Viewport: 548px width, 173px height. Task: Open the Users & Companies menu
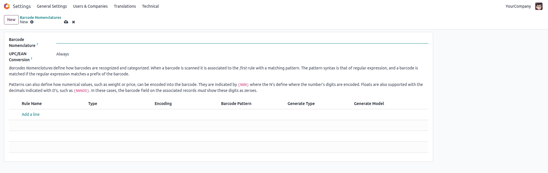[90, 6]
